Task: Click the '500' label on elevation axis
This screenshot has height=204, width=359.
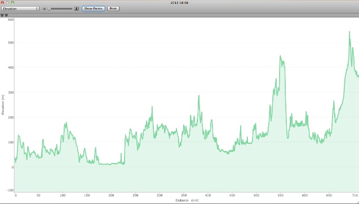Action: [11, 43]
